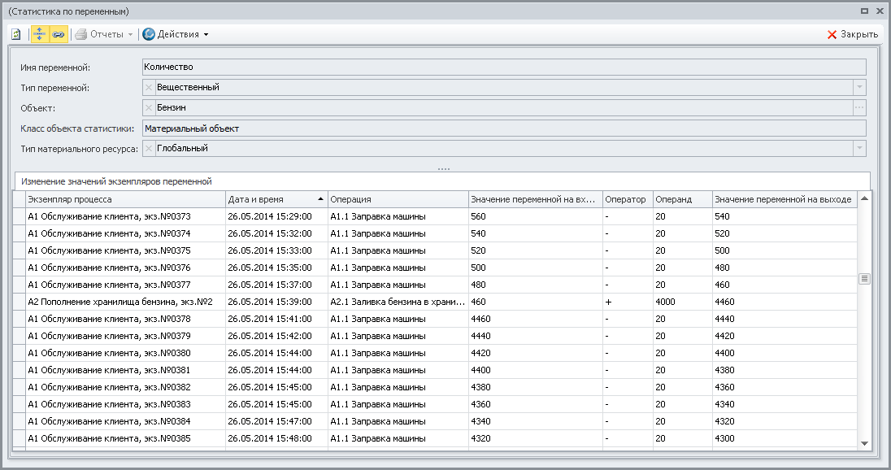Clear the Объект field using X icon
Image resolution: width=891 pixels, height=470 pixels.
click(x=148, y=107)
